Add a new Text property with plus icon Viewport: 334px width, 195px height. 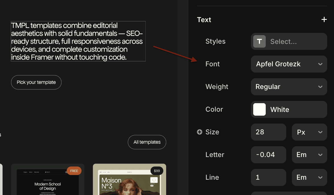pos(324,20)
